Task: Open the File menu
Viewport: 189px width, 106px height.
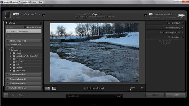Action: (3, 6)
